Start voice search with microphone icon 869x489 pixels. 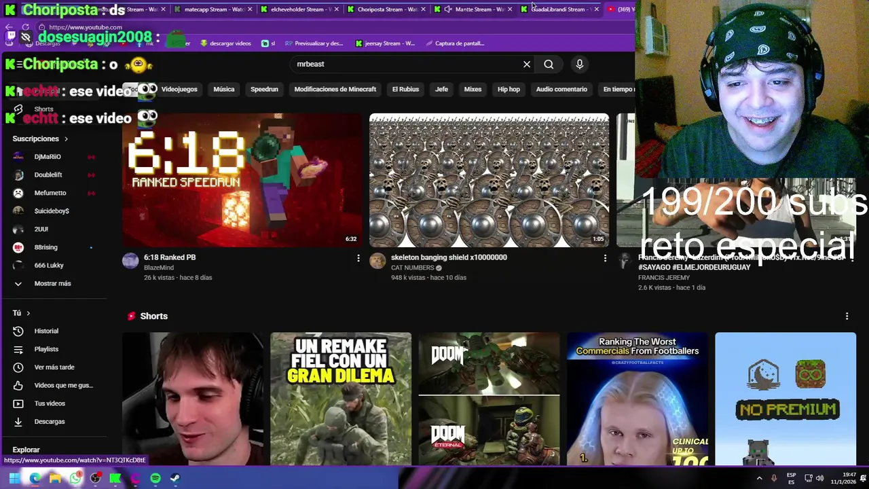point(579,64)
